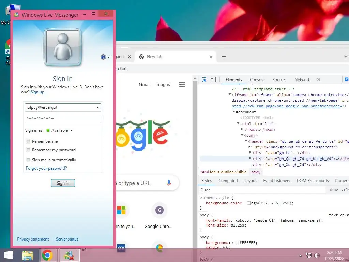Switch to the DOM Breakpoints pane tab
The image size is (349, 262).
(x=313, y=181)
